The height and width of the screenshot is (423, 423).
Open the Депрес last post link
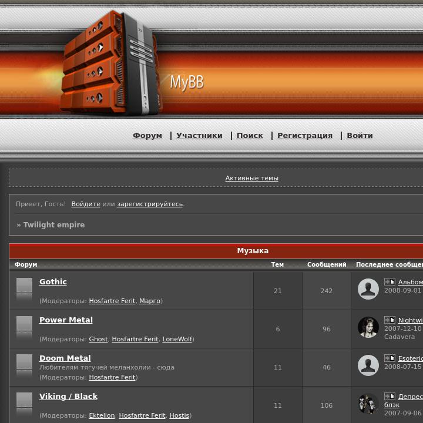[410, 397]
